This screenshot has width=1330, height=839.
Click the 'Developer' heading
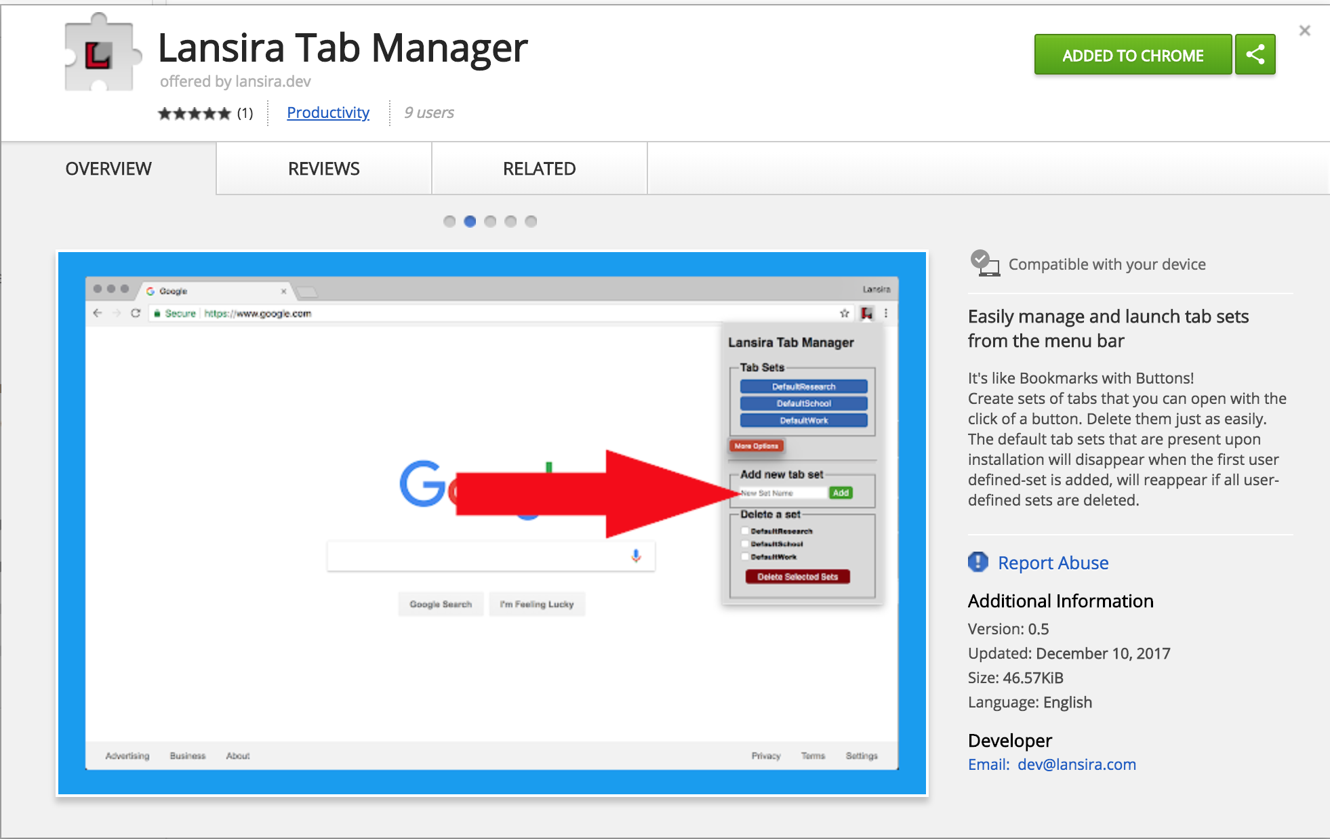coord(1009,741)
